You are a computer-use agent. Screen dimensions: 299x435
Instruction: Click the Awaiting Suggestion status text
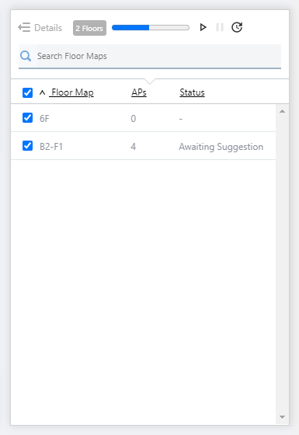pos(221,147)
